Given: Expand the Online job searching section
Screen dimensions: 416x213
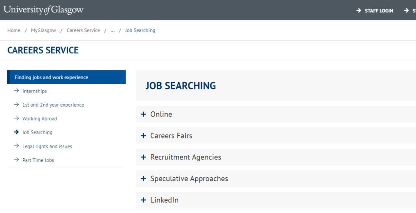Looking at the screenshot, I should click(x=276, y=114).
